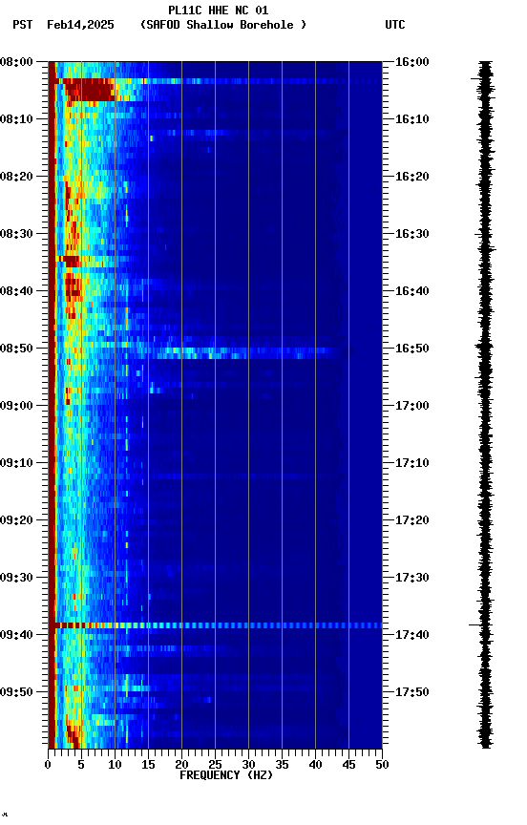The image size is (527, 825).
Task: Click the 16:30 UTC time label
Action: (412, 234)
